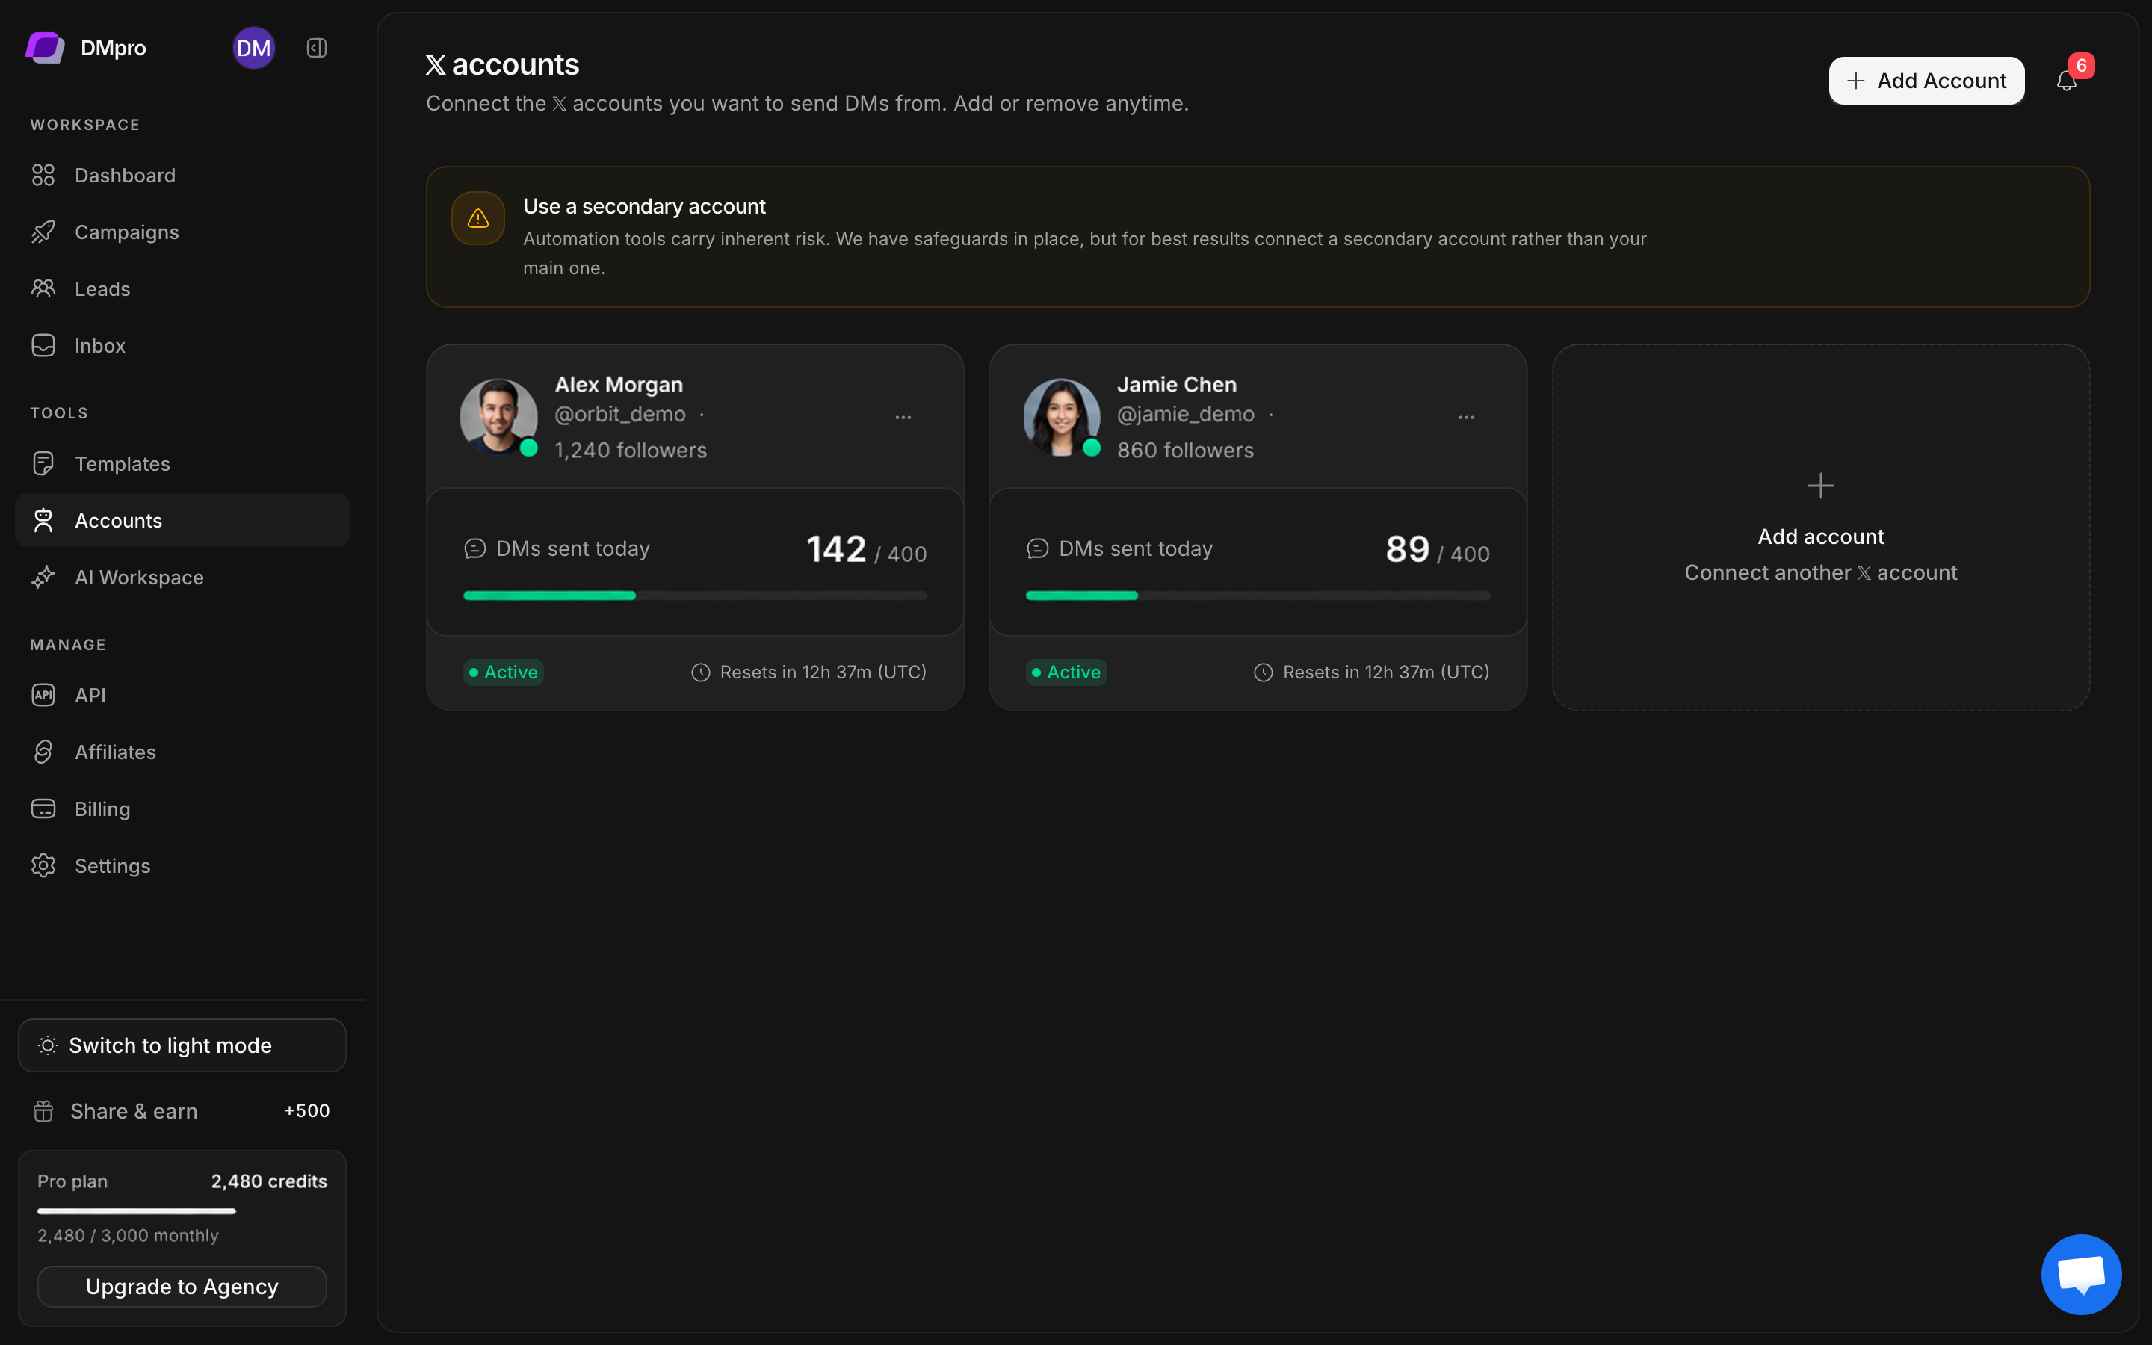Click the Inbox tray icon

coord(43,345)
